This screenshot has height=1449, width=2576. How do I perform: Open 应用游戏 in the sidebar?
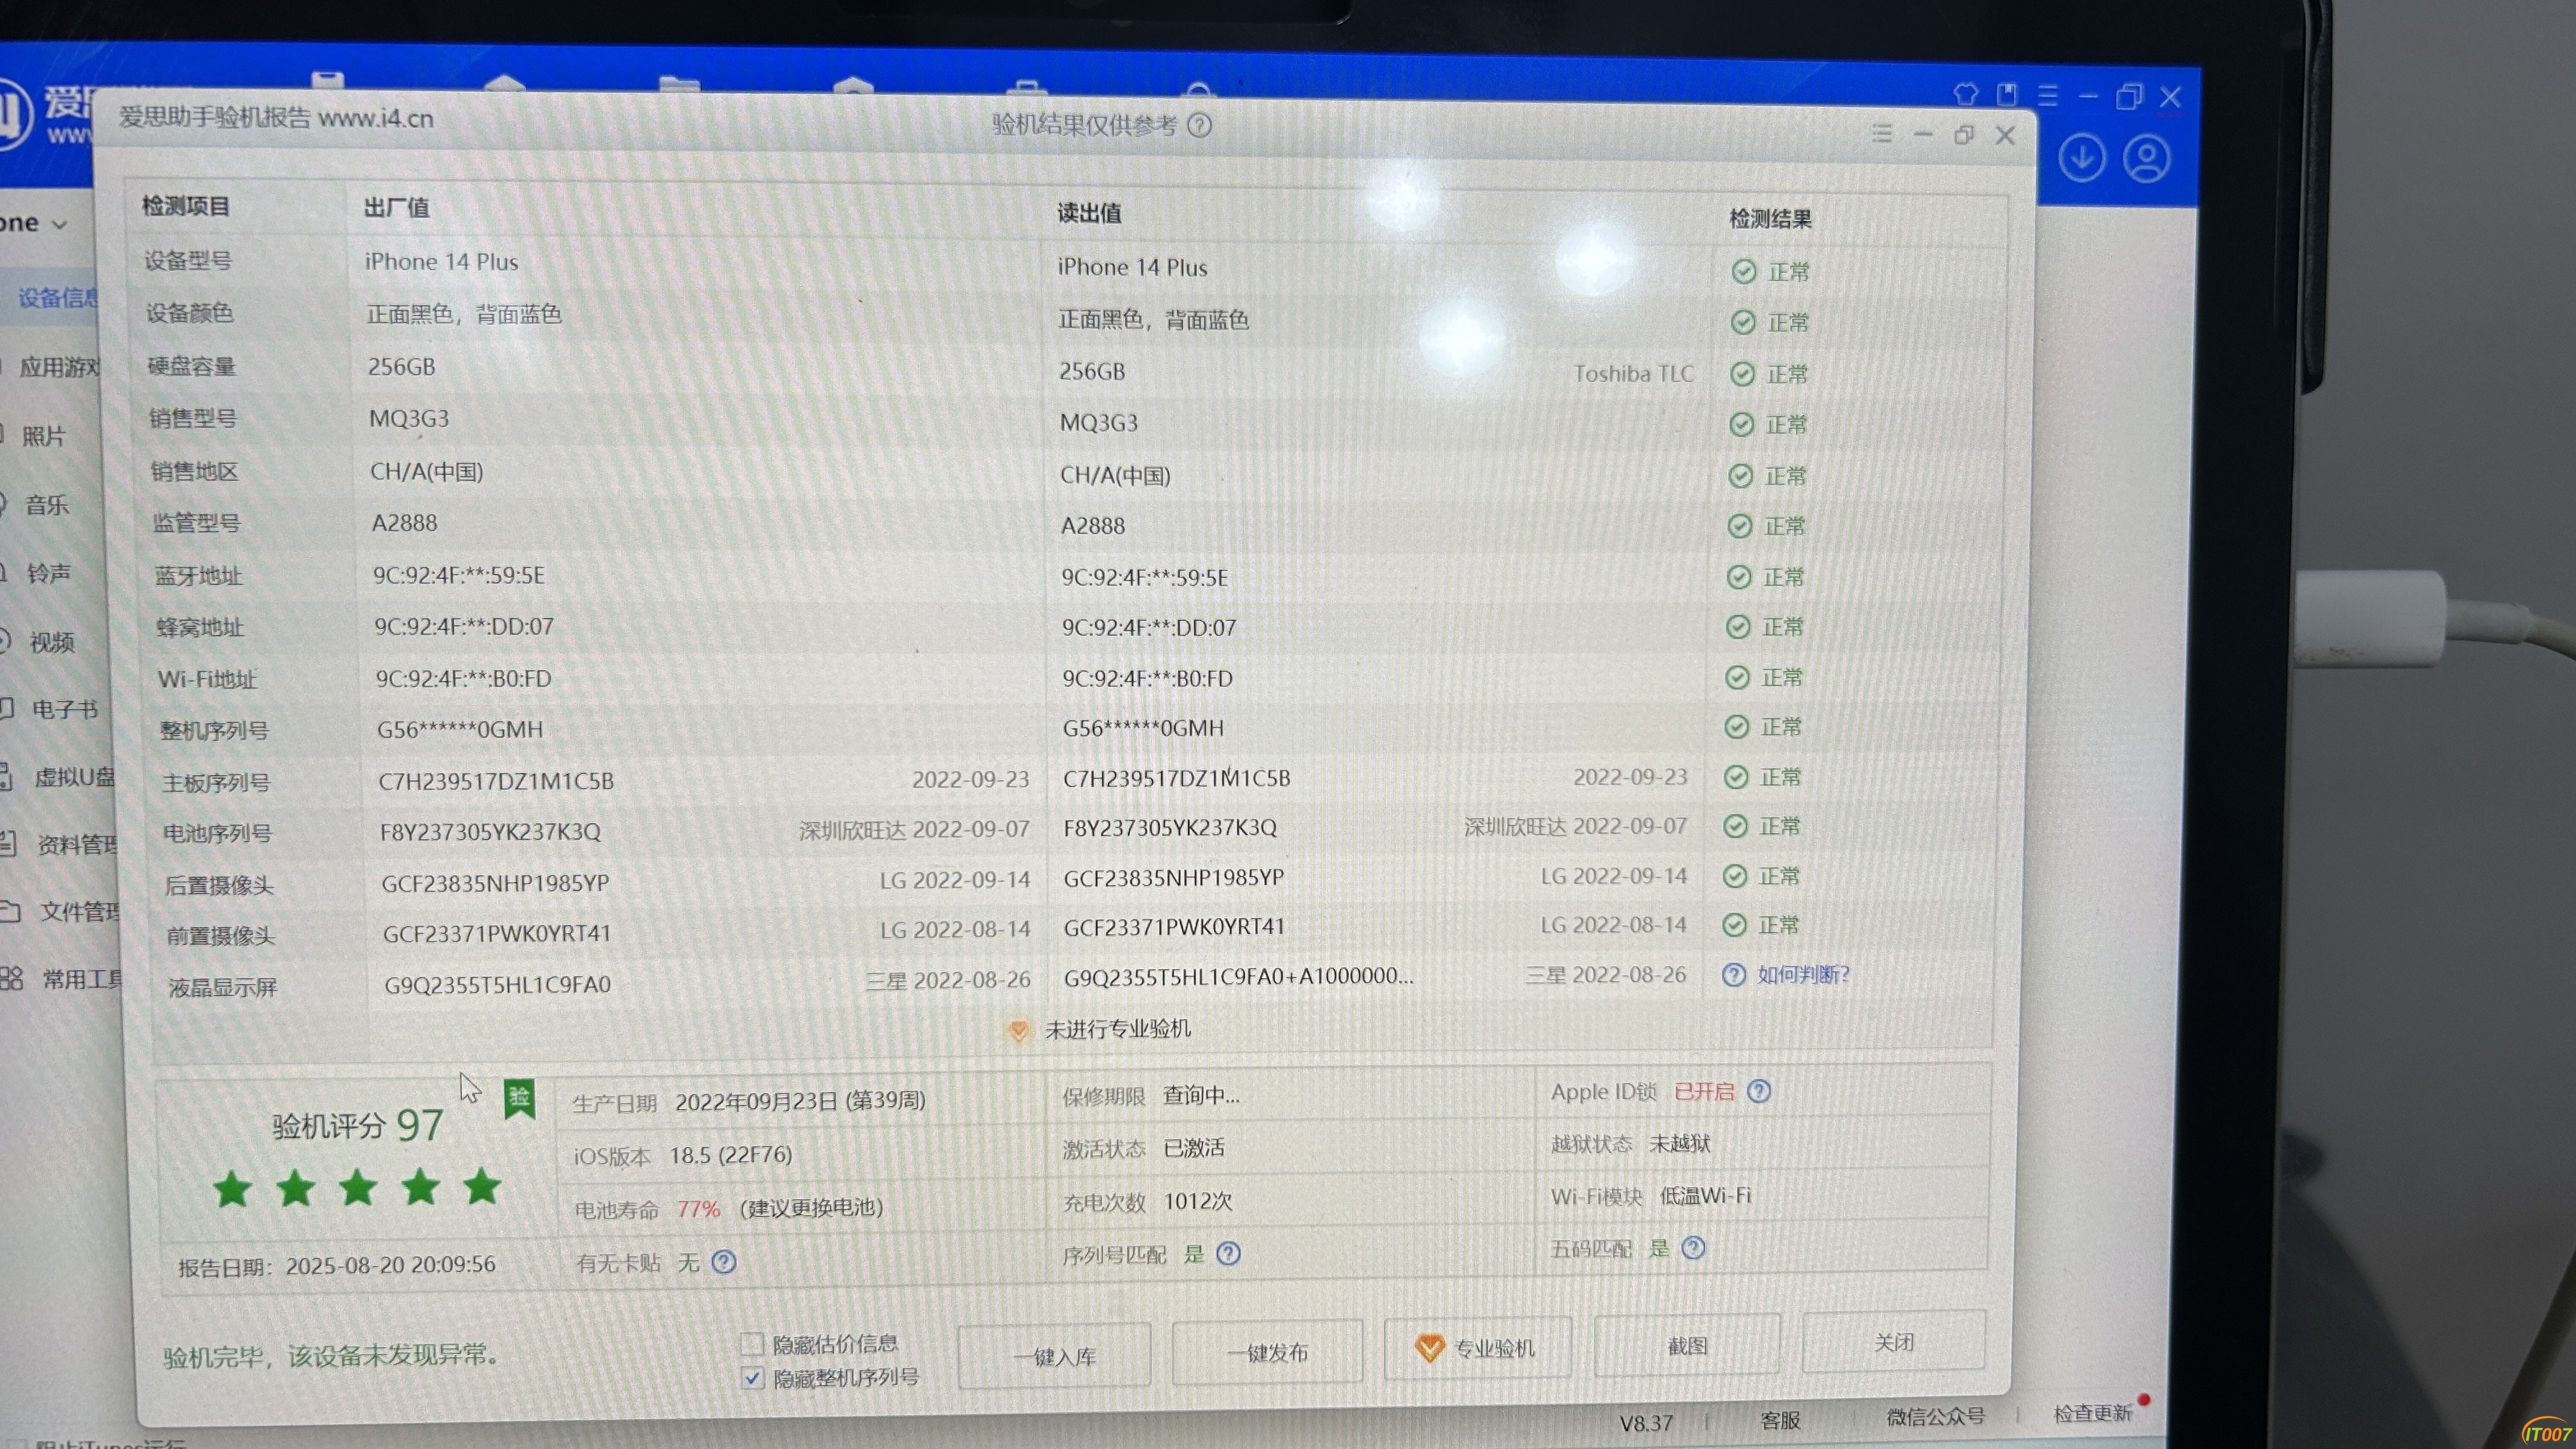[59, 367]
